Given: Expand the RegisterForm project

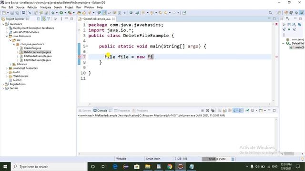Looking at the screenshot, I should point(3,84).
